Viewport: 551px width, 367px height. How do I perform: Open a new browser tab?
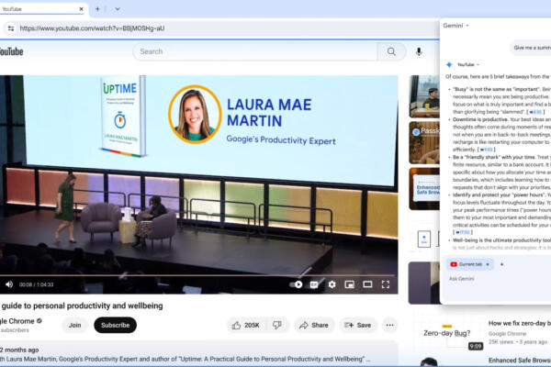coord(97,9)
